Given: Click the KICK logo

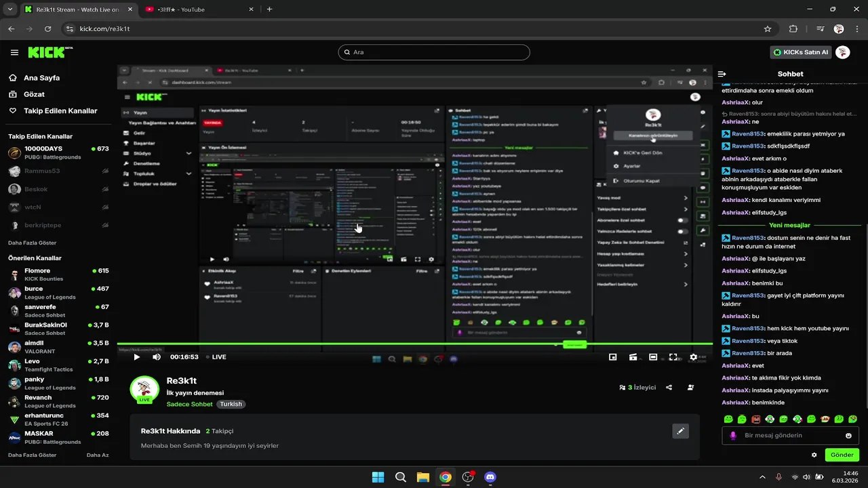Looking at the screenshot, I should 50,52.
